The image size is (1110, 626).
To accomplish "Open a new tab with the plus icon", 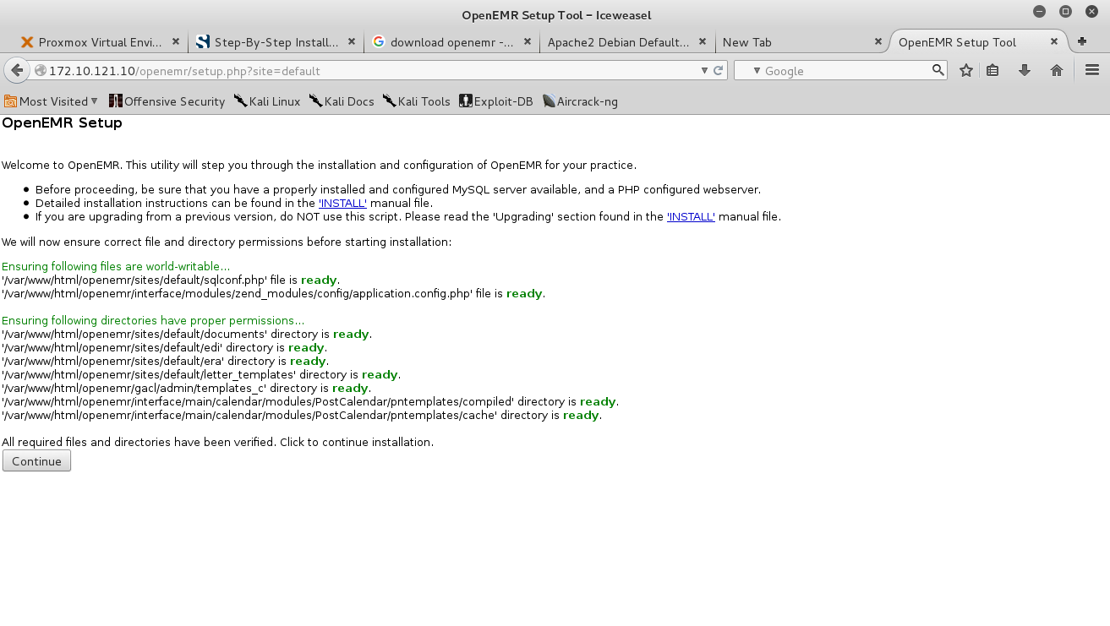I will [x=1082, y=41].
